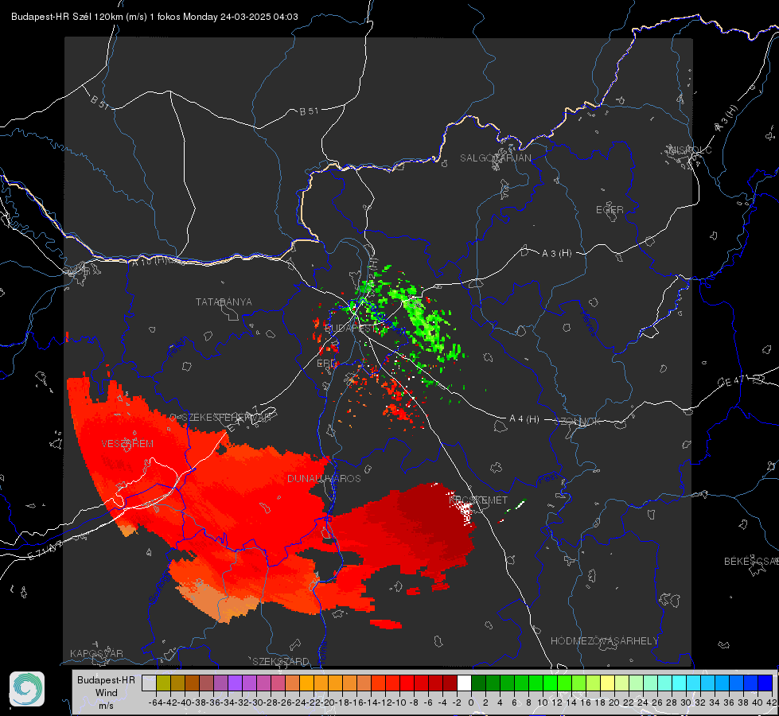Choose the purple swatch between -34 and -32
Viewport: 779px width, 716px height.
[235, 683]
